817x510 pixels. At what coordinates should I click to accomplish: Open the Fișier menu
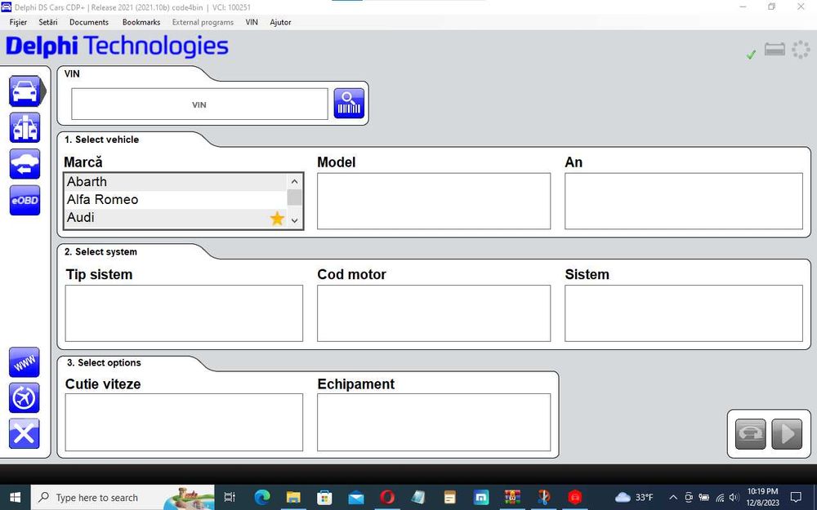tap(18, 22)
